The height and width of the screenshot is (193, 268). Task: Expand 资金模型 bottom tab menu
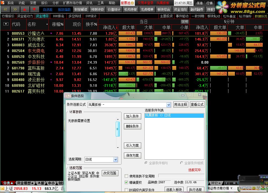(x=25, y=183)
